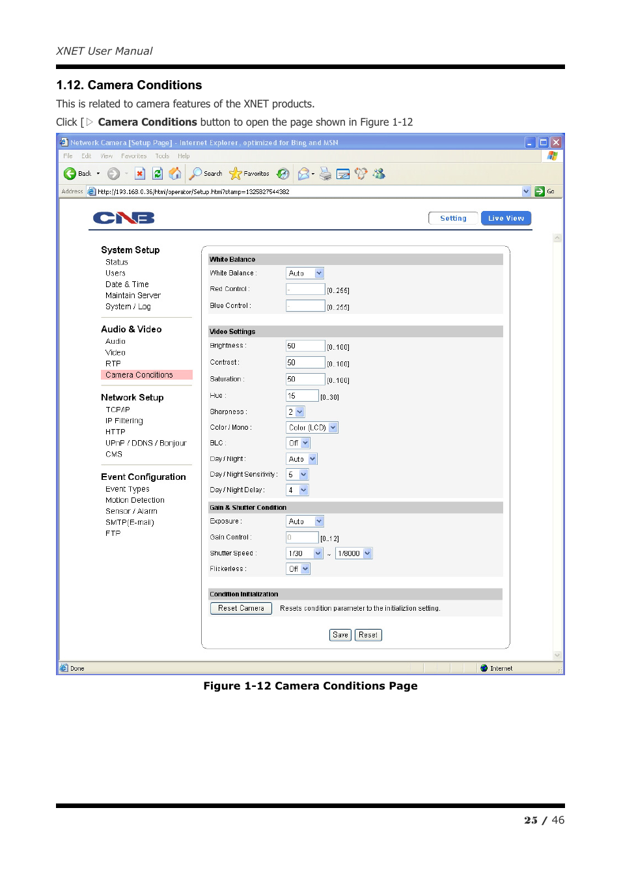Open the Motion Detection link

click(x=135, y=500)
